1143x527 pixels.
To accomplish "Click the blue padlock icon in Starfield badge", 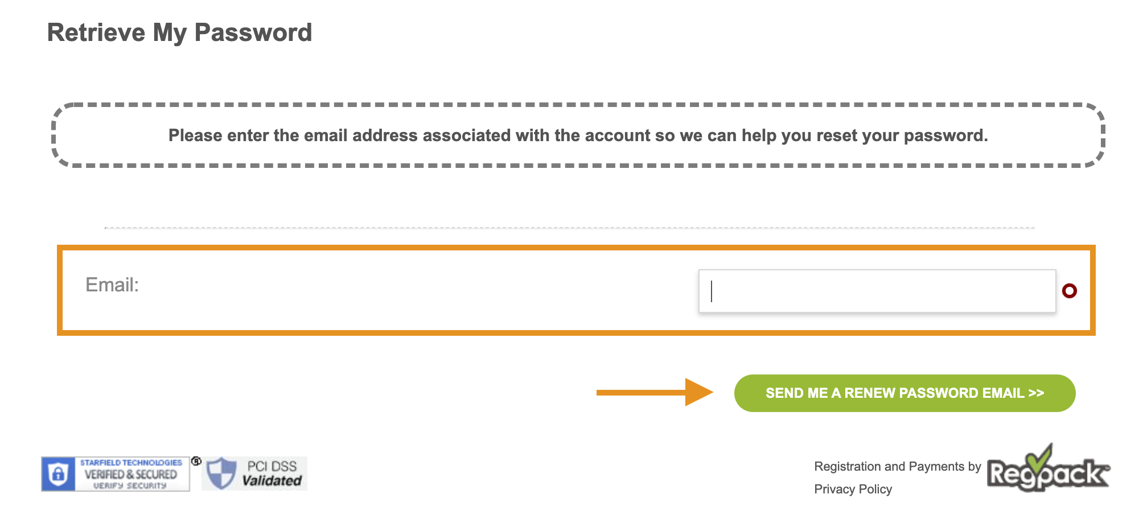I will [58, 474].
